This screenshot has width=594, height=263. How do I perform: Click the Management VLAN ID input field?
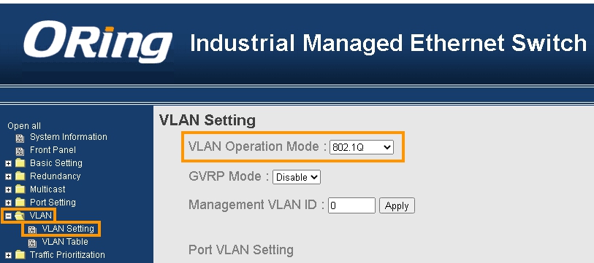pyautogui.click(x=351, y=205)
